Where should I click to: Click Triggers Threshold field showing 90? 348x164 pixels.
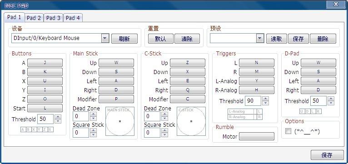coord(253,101)
